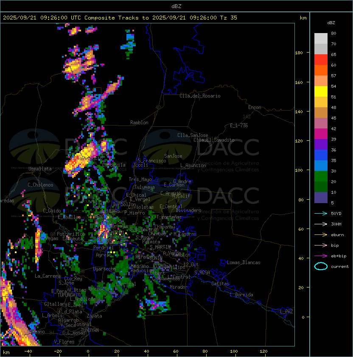Viewport: 353px width, 357px height.
Task: Click the '180' tick on the km axis
Action: click(299, 53)
